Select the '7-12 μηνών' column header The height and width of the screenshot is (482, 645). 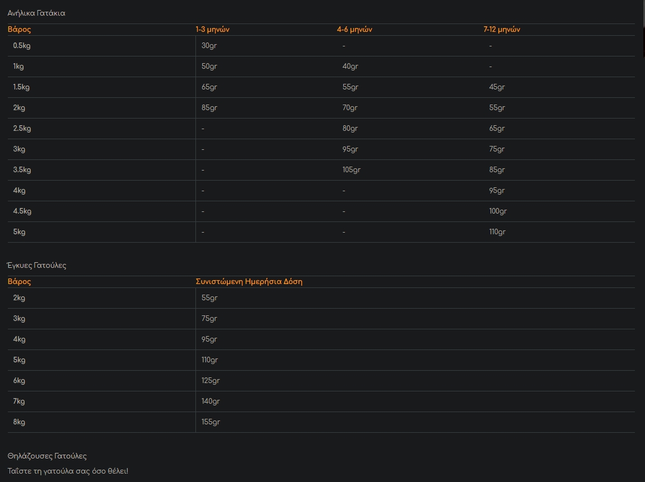click(x=502, y=30)
